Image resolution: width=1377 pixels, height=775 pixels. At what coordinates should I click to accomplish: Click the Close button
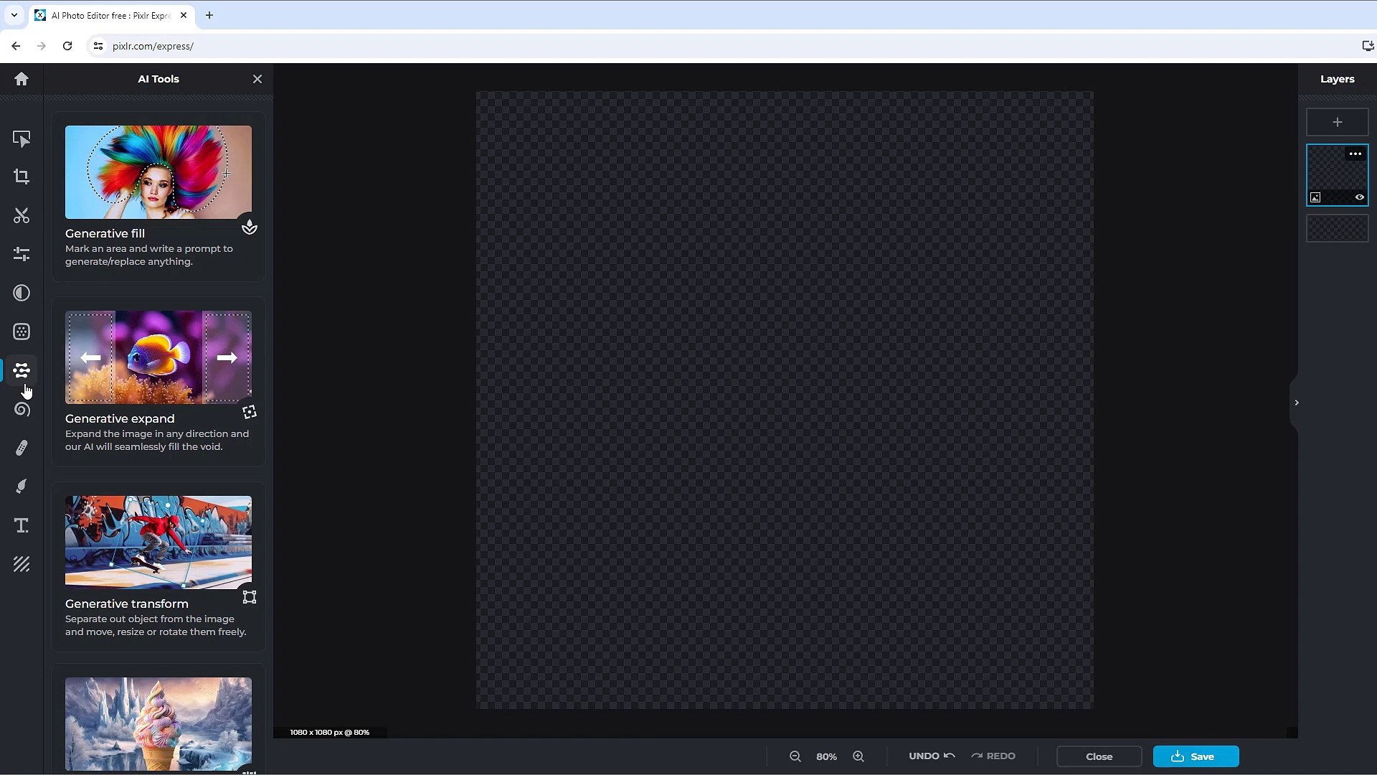pyautogui.click(x=1099, y=756)
